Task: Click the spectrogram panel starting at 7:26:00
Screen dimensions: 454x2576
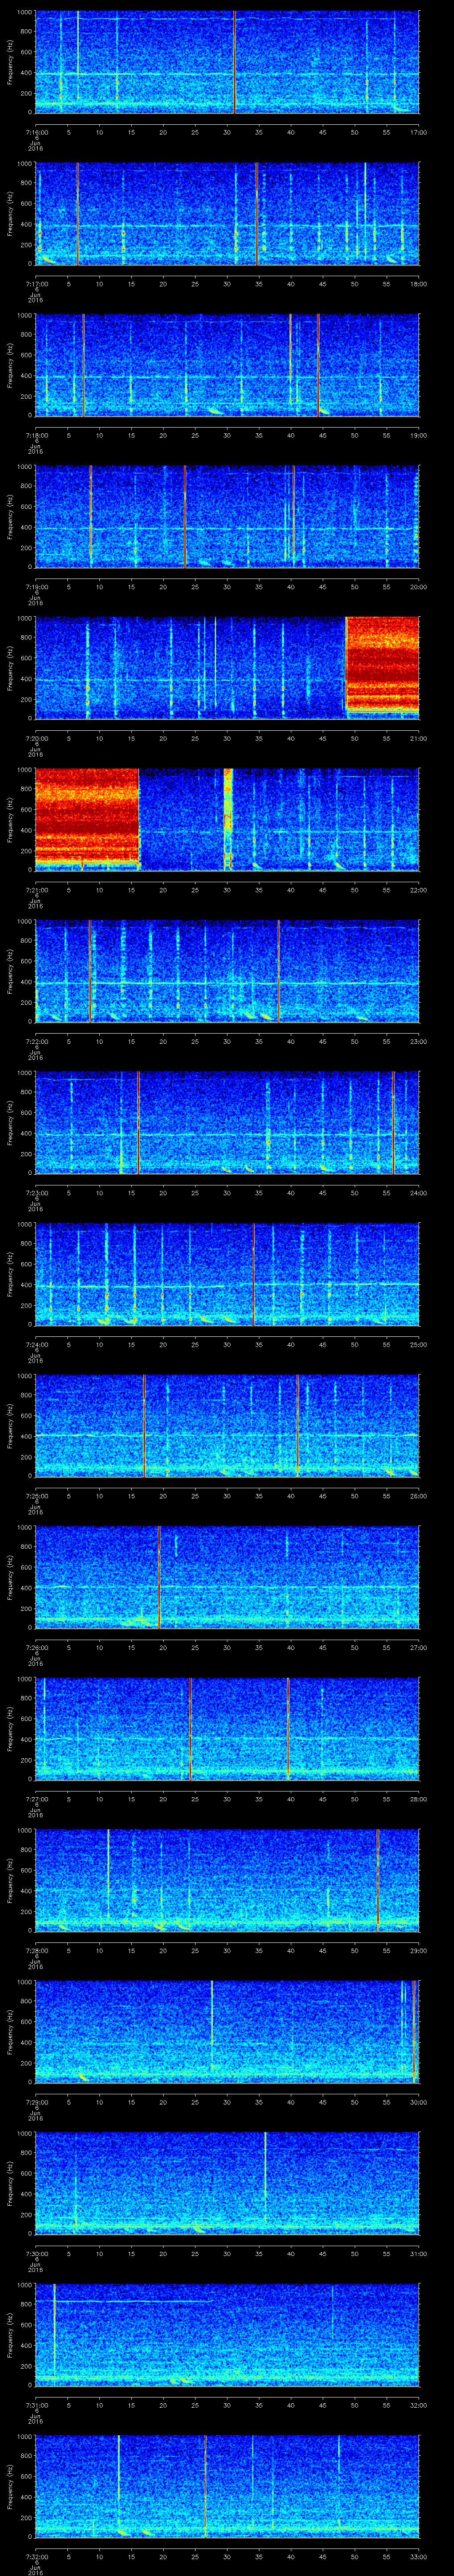Action: (227, 1578)
